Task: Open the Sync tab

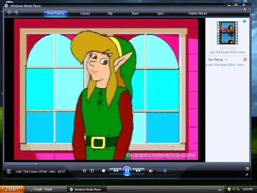Action: click(160, 14)
